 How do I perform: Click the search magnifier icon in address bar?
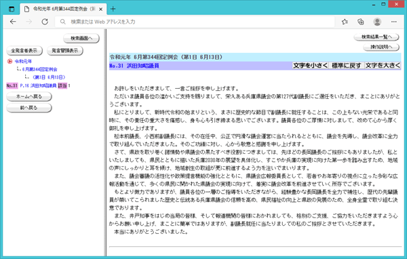pyautogui.click(x=62, y=22)
